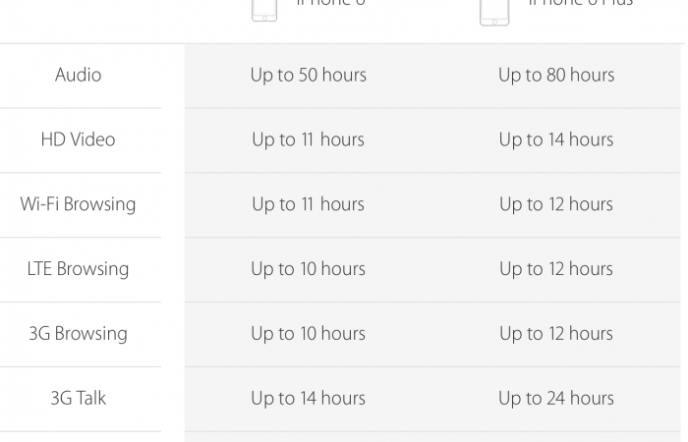The image size is (688, 442).
Task: Select the 3G Browsing row label
Action: 79,334
